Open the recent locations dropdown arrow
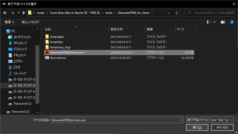The height and width of the screenshot is (134, 238). (18, 13)
